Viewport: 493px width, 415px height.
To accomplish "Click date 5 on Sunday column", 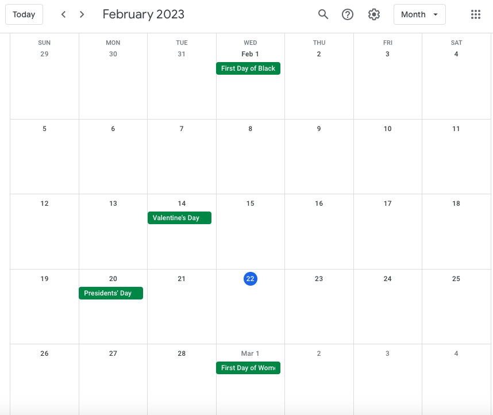I will click(44, 129).
